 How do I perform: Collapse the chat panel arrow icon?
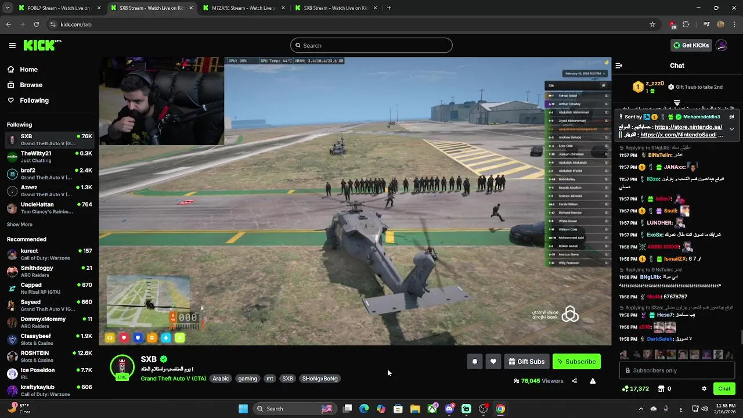point(619,66)
